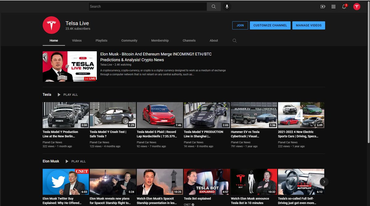
Task: Open Elon Musk Twitter Buy CNET thumbnail
Action: click(66, 182)
